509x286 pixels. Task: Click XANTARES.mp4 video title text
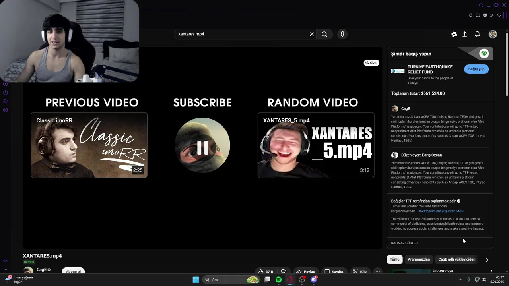tap(42, 256)
